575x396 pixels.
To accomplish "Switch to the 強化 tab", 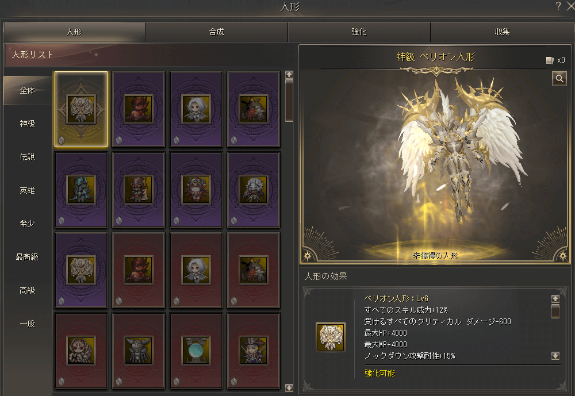I will click(359, 32).
